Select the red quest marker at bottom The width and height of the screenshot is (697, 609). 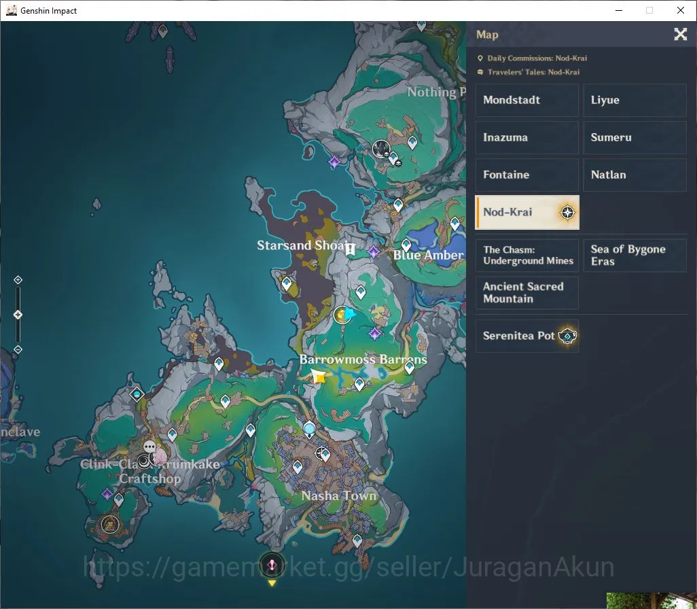click(272, 565)
